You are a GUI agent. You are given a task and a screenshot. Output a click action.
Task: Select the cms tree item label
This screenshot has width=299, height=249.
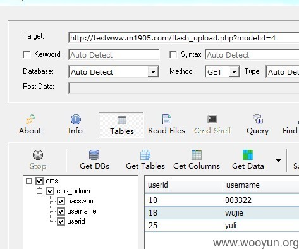(52, 181)
